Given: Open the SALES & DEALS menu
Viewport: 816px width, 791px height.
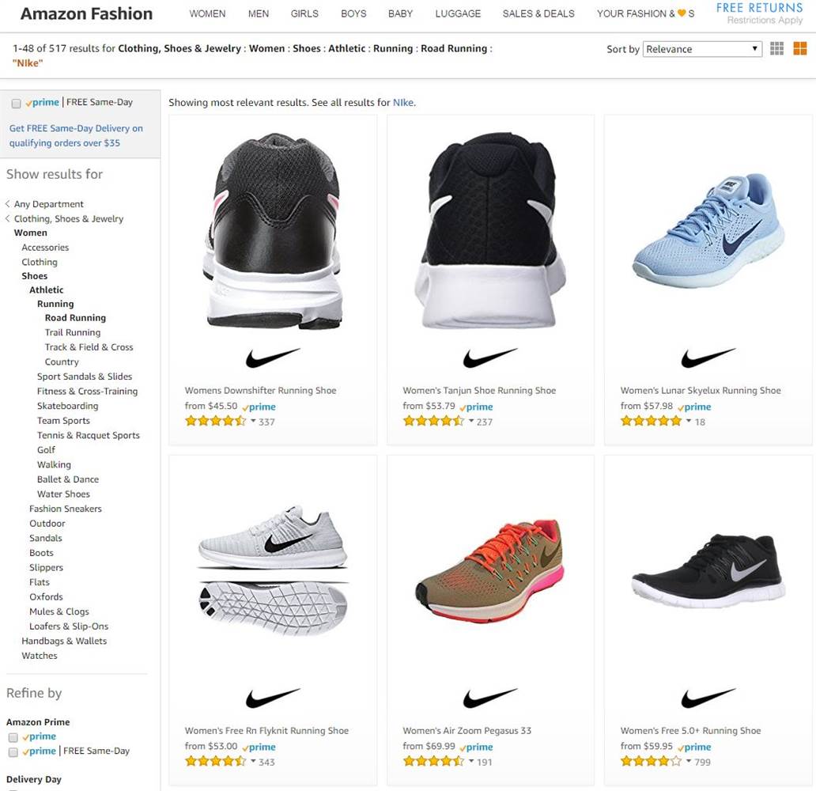Looking at the screenshot, I should pyautogui.click(x=538, y=13).
